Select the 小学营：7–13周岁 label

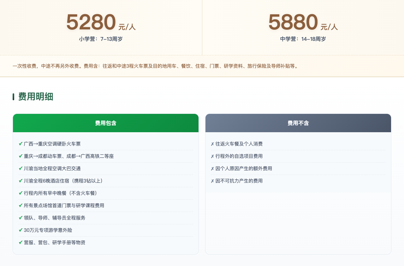(100, 39)
